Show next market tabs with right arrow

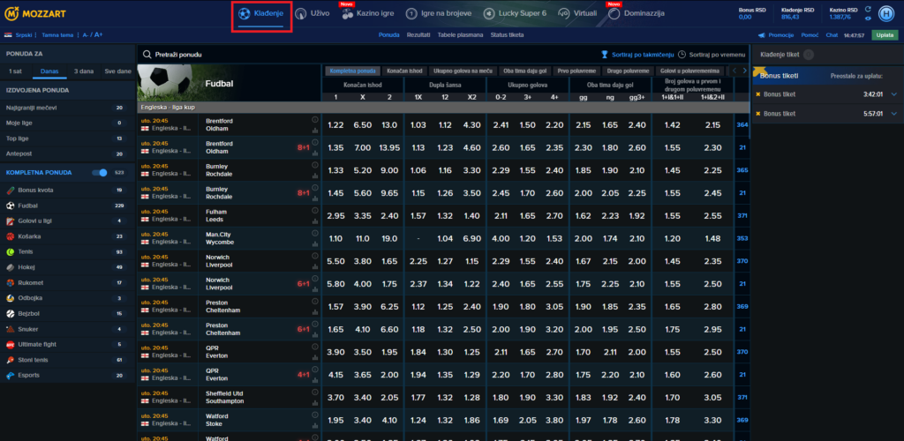click(x=744, y=71)
